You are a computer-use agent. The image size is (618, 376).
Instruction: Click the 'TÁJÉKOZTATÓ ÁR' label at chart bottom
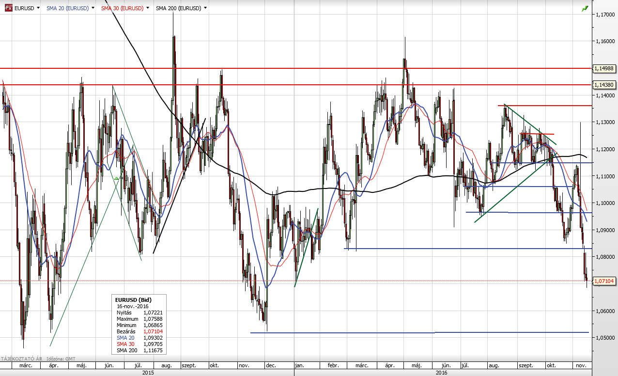pyautogui.click(x=21, y=359)
